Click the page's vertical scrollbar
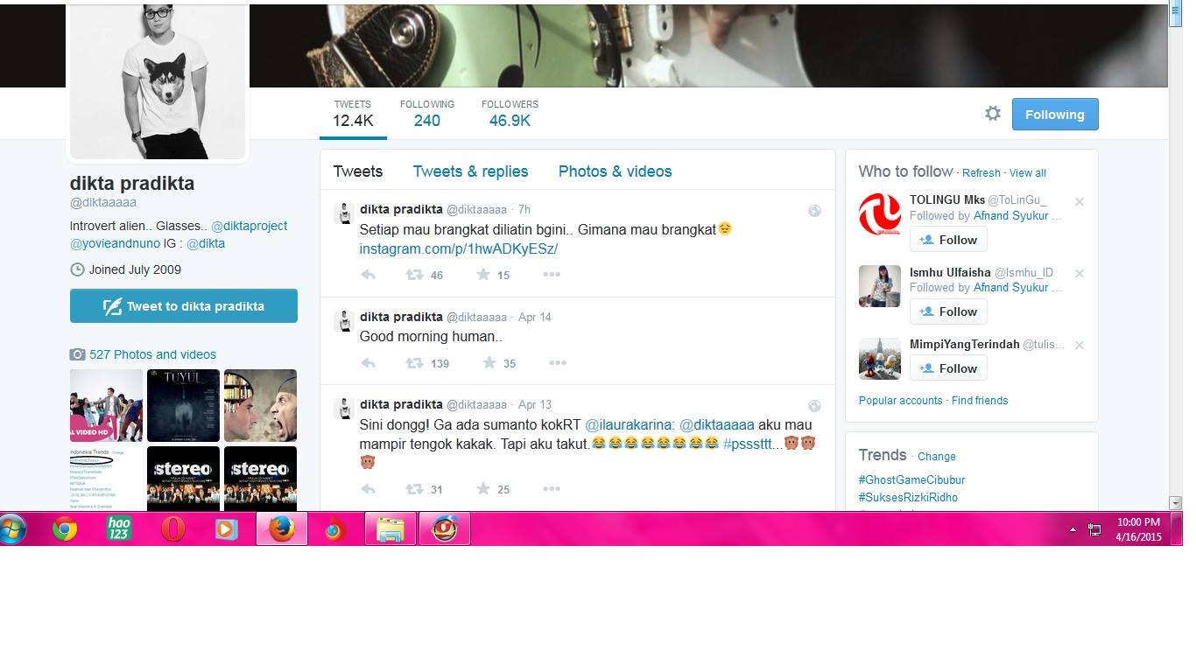Viewport: 1196px width, 672px height. tap(1175, 254)
